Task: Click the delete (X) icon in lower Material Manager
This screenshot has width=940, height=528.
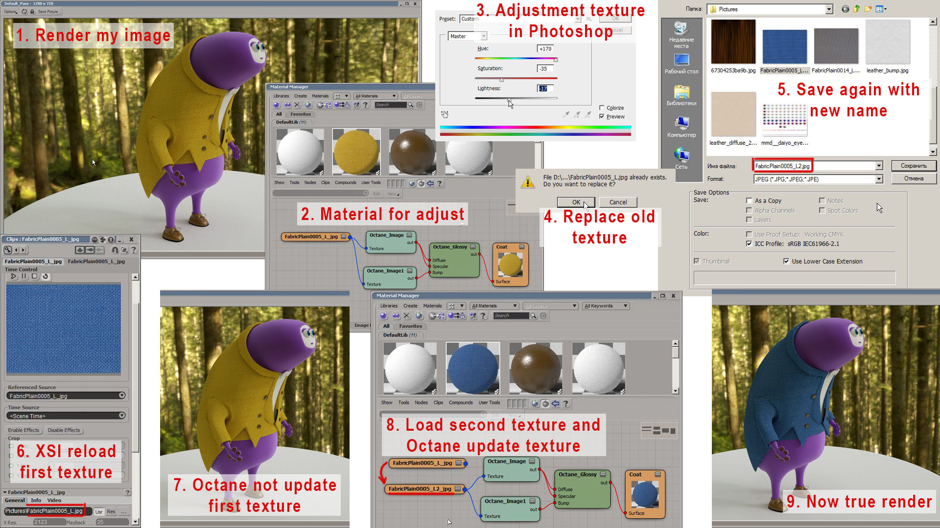Action: click(x=406, y=316)
